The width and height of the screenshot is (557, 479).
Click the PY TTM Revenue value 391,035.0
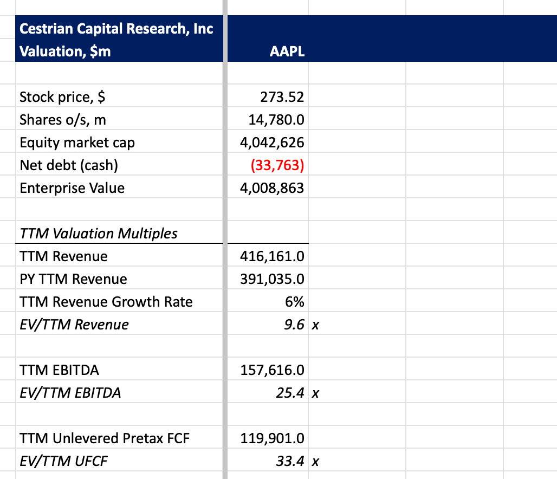[272, 279]
